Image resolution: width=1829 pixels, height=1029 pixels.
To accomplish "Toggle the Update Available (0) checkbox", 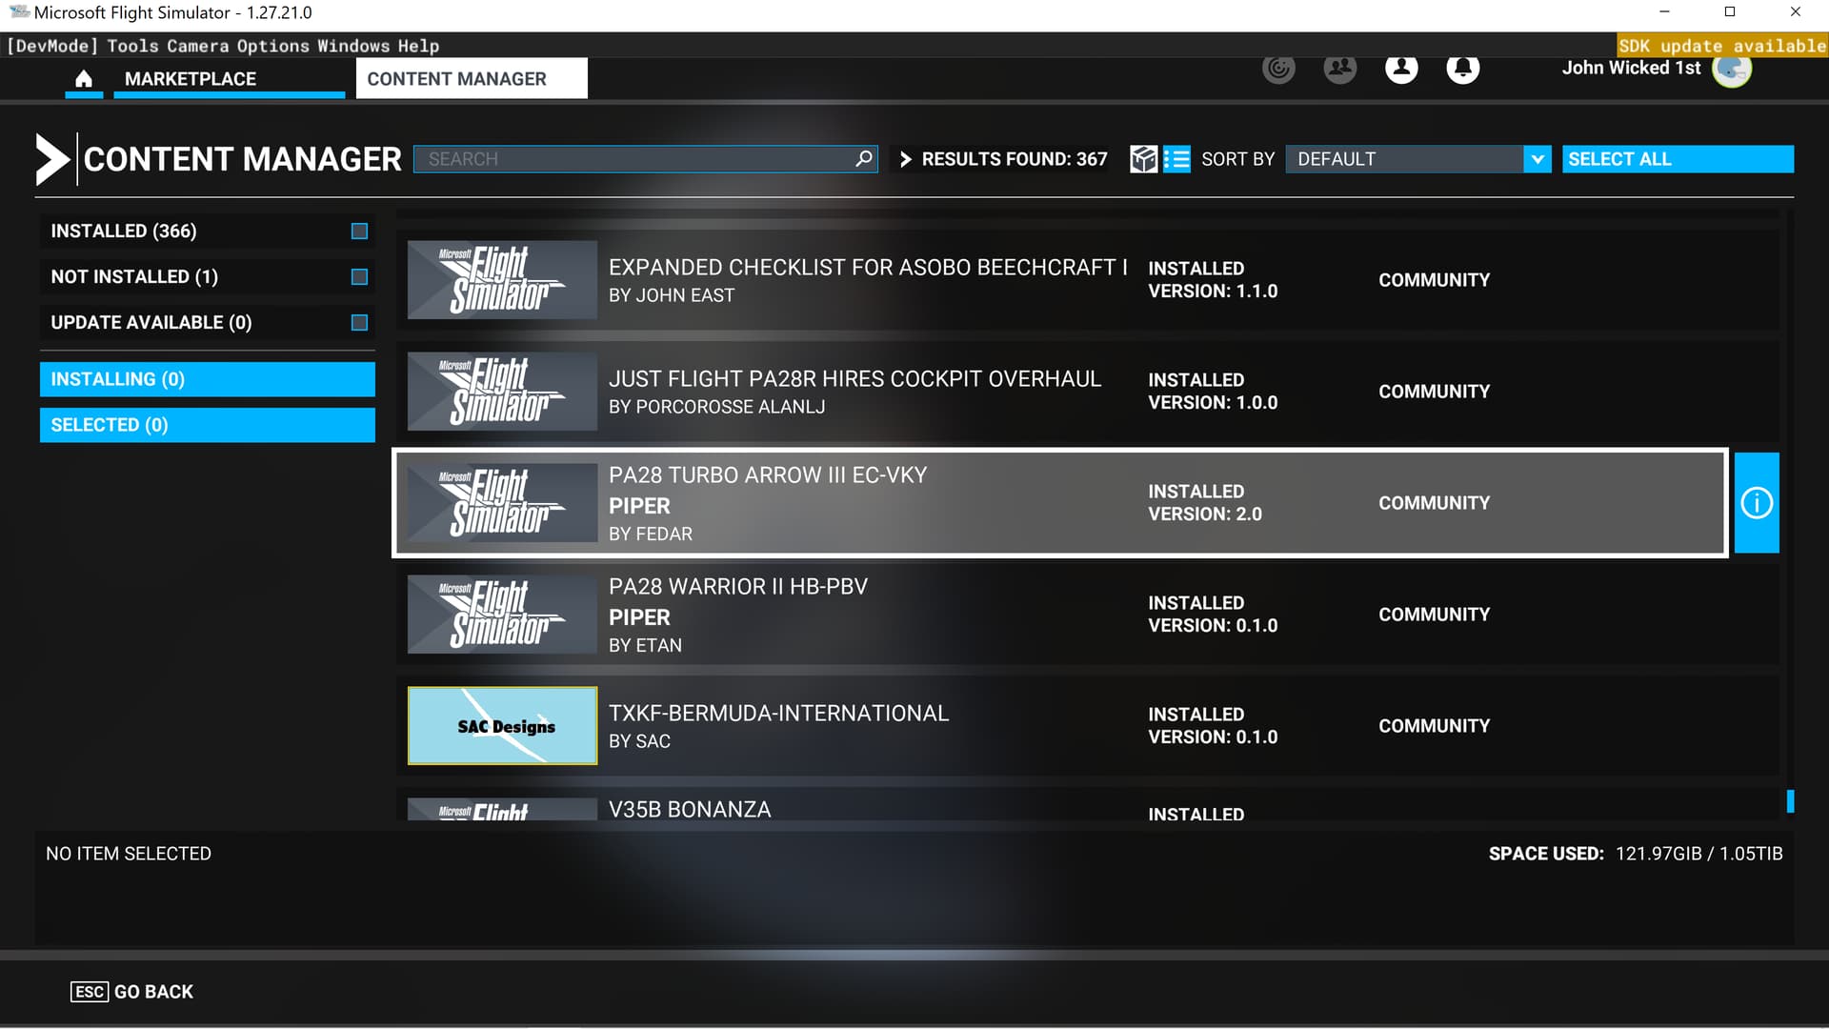I will 359,323.
